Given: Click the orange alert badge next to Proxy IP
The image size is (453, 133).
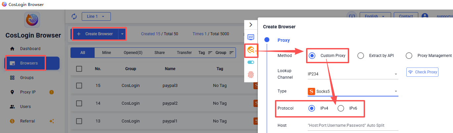Looking at the screenshot, I should pos(51,92).
